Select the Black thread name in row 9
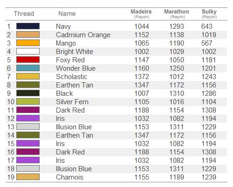The width and height of the screenshot is (233, 187). [x=64, y=93]
